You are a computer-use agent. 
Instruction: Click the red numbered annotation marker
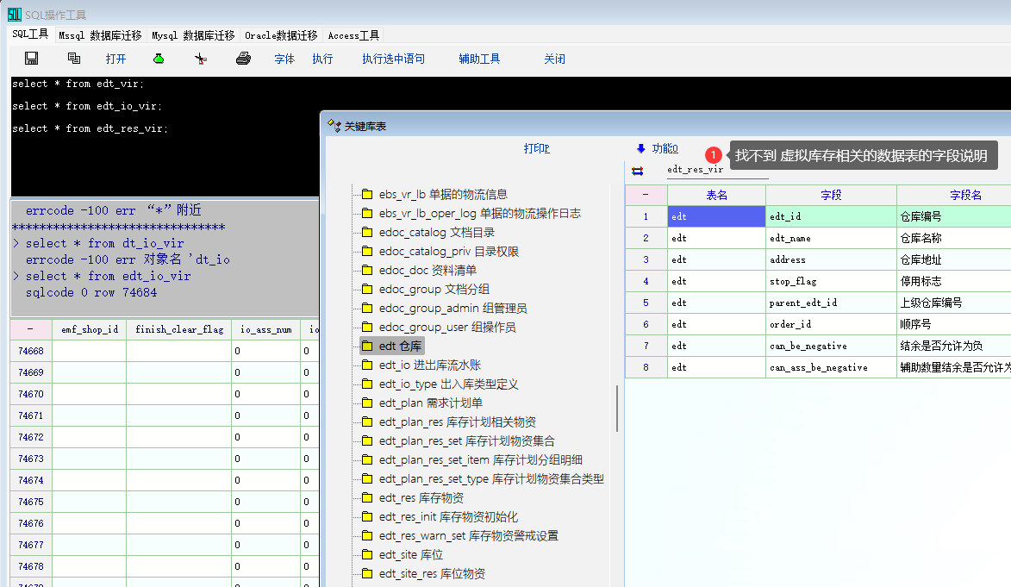(714, 155)
